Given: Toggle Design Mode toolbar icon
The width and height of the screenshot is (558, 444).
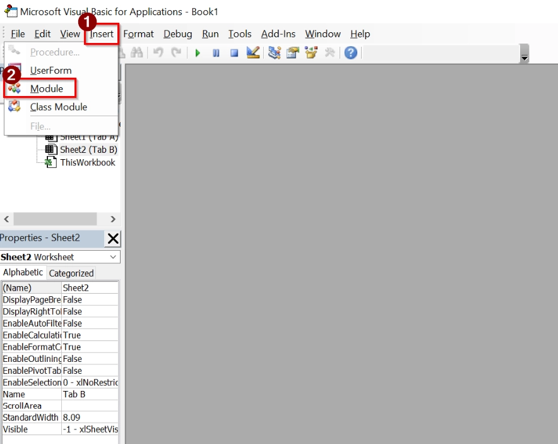Looking at the screenshot, I should tap(253, 52).
